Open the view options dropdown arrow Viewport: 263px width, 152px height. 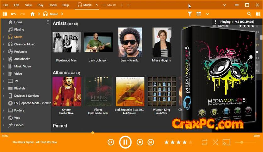tap(208, 14)
